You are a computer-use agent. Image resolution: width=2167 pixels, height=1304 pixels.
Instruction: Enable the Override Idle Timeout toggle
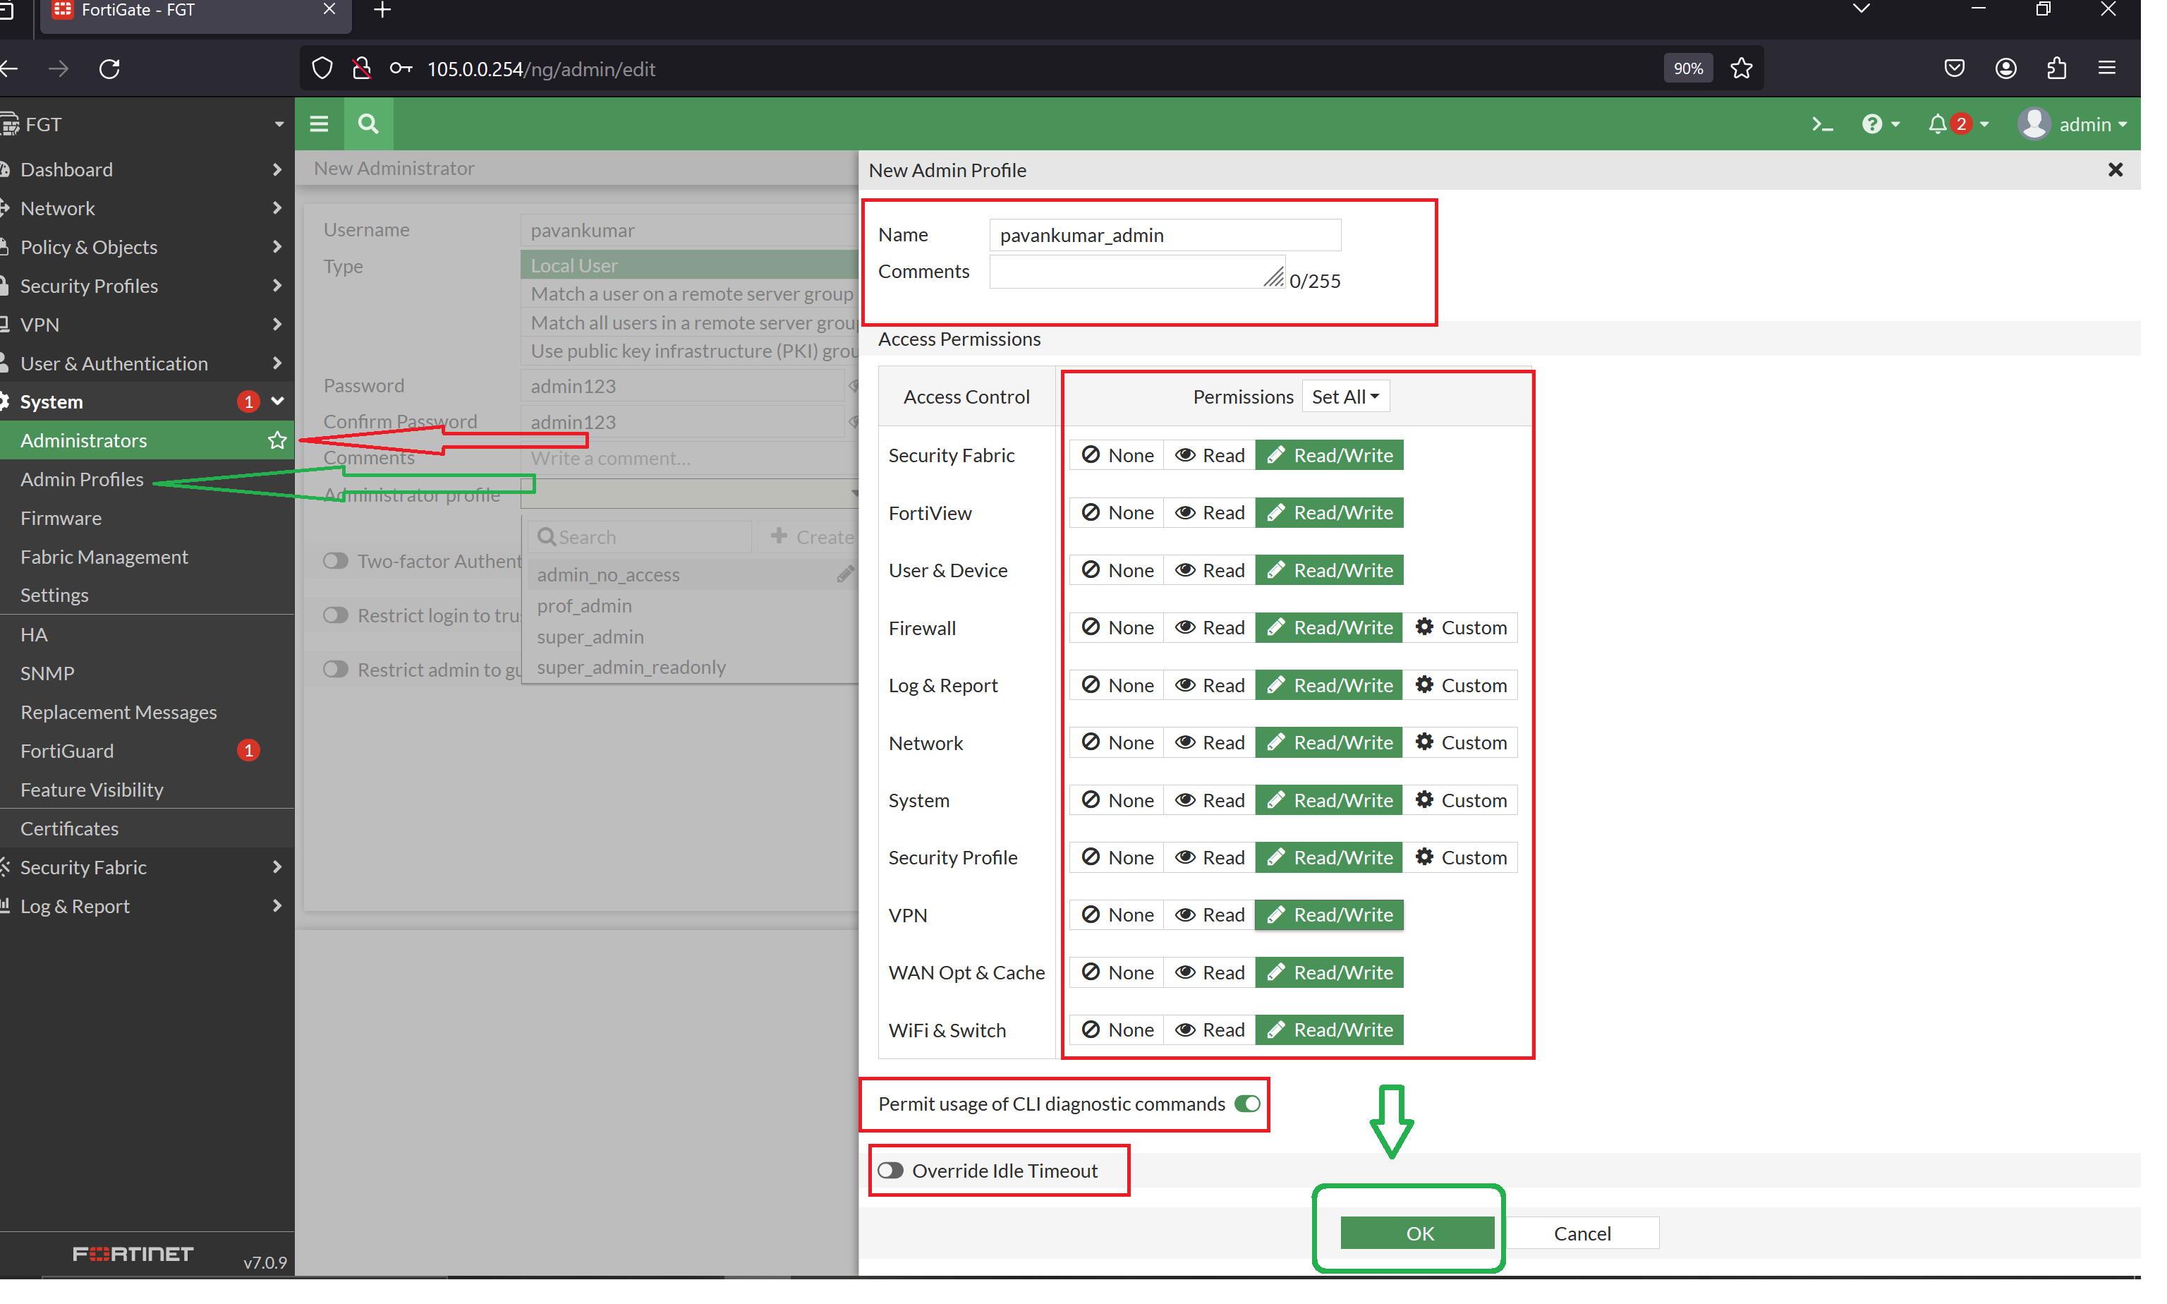pyautogui.click(x=891, y=1171)
